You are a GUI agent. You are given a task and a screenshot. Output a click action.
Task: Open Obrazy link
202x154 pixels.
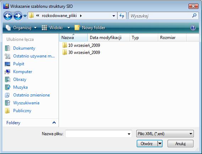pyautogui.click(x=20, y=79)
